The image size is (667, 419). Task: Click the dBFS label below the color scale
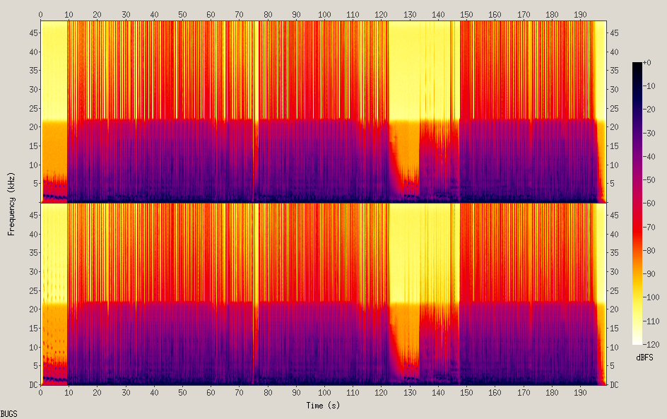tap(644, 358)
